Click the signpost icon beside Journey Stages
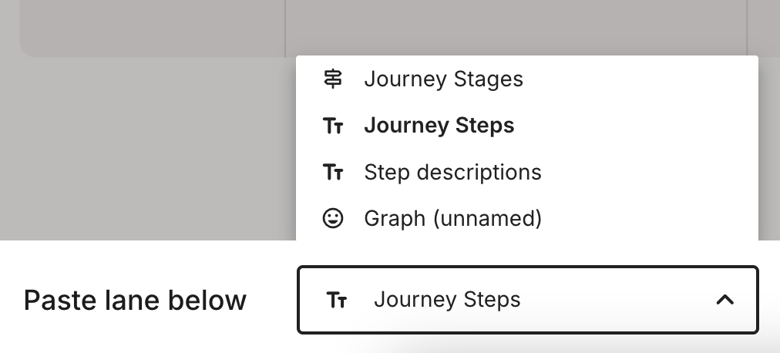Screen dimensions: 780x353 point(333,79)
